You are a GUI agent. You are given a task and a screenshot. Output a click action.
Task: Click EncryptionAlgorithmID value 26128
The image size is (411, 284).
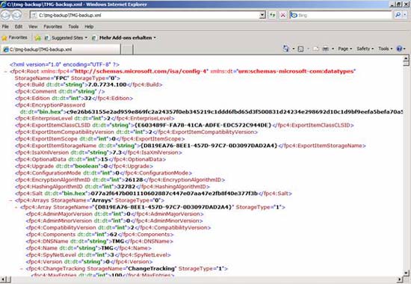[134, 179]
